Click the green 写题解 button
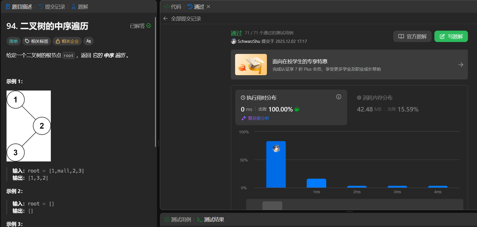The width and height of the screenshot is (477, 227). click(451, 36)
